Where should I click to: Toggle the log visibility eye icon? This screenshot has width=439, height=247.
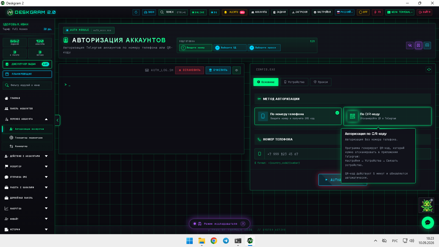coord(237,70)
